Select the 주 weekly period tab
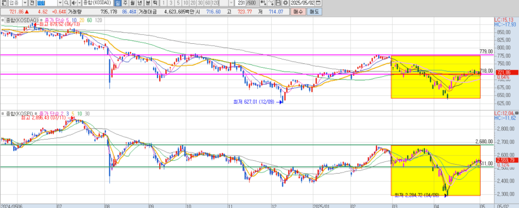Image resolution: width=519 pixels, height=208 pixels. [125, 3]
